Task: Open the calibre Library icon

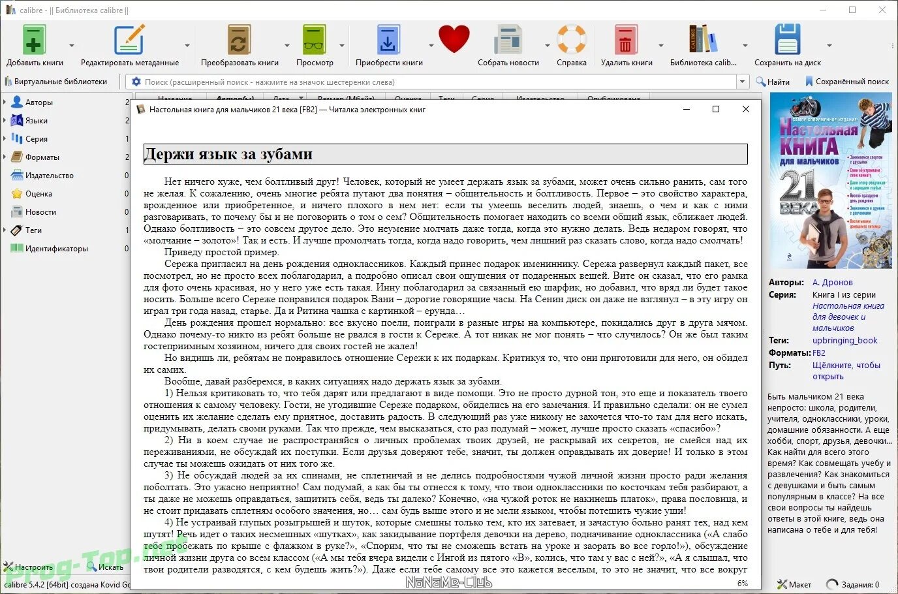Action: (x=703, y=40)
